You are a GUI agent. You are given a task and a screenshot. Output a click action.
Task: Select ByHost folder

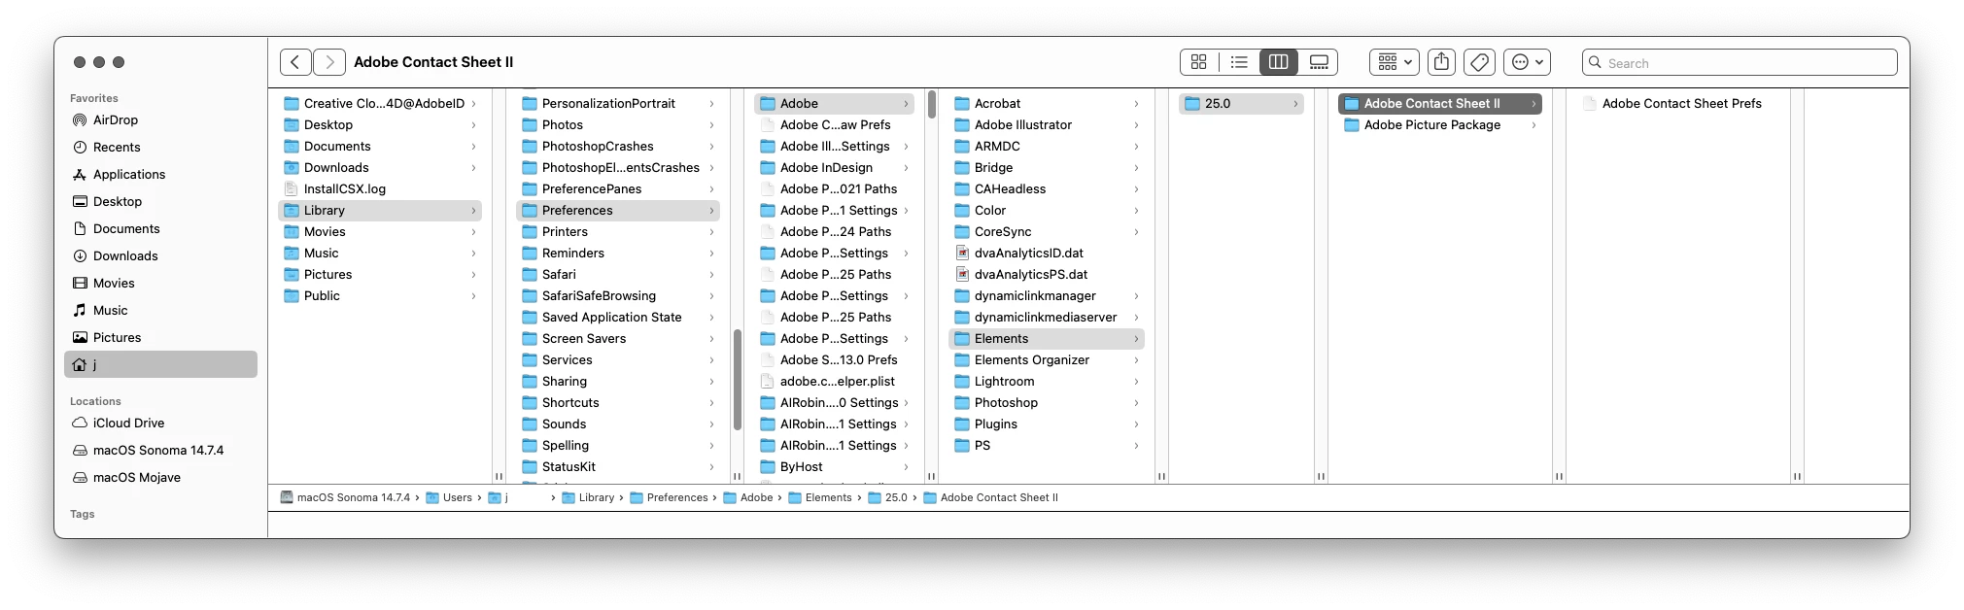(x=834, y=467)
